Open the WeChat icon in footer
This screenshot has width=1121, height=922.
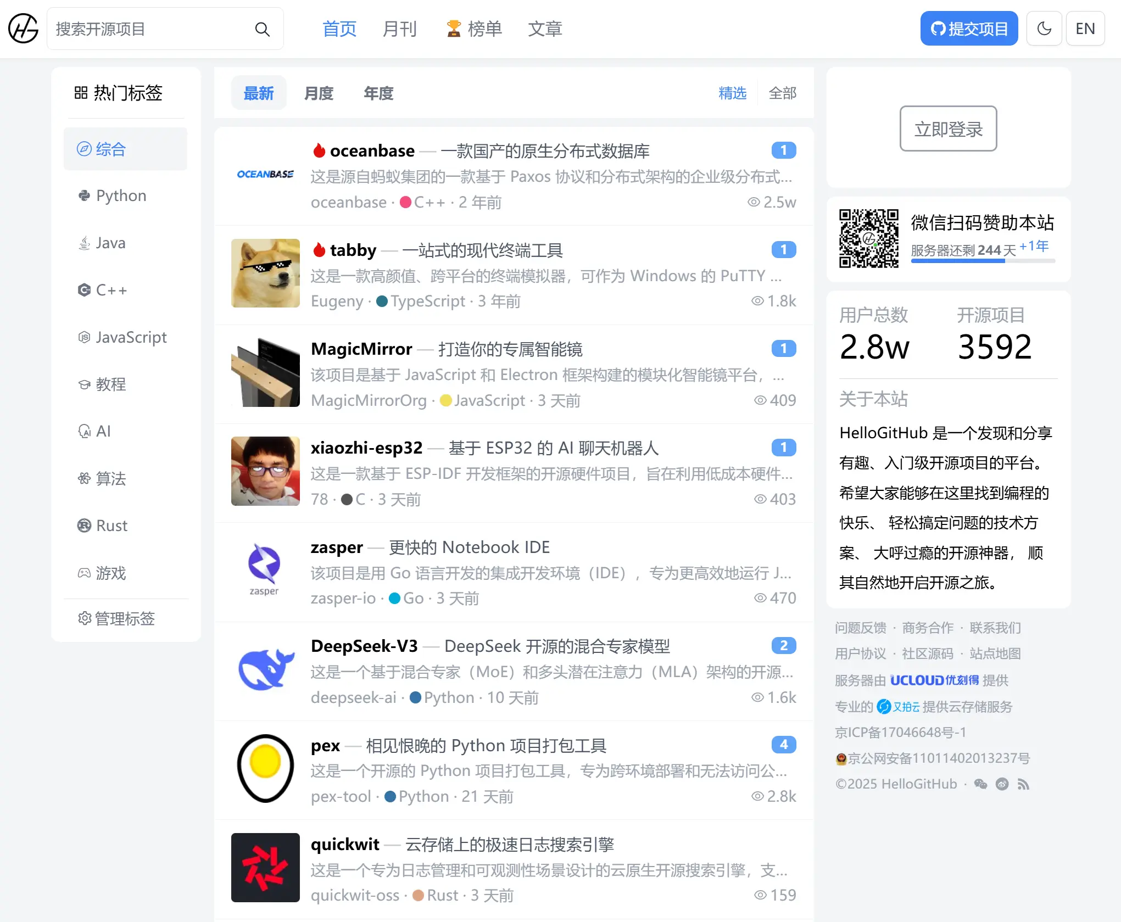(x=980, y=784)
